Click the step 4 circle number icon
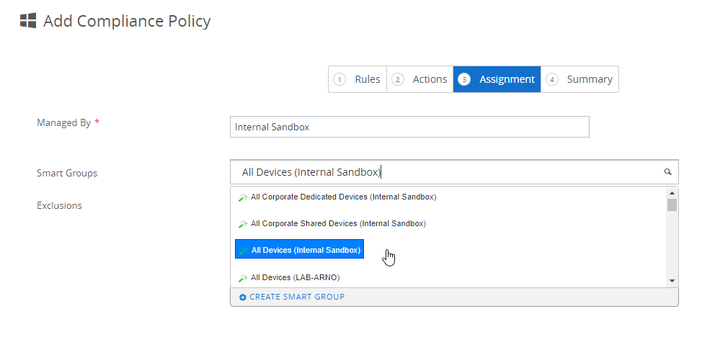Viewport: 715px width, 345px height. click(x=551, y=79)
